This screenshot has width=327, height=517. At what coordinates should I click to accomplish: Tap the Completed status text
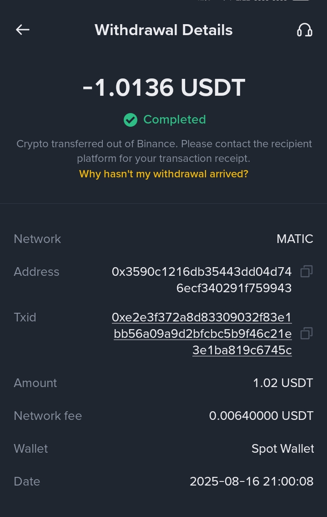(174, 119)
